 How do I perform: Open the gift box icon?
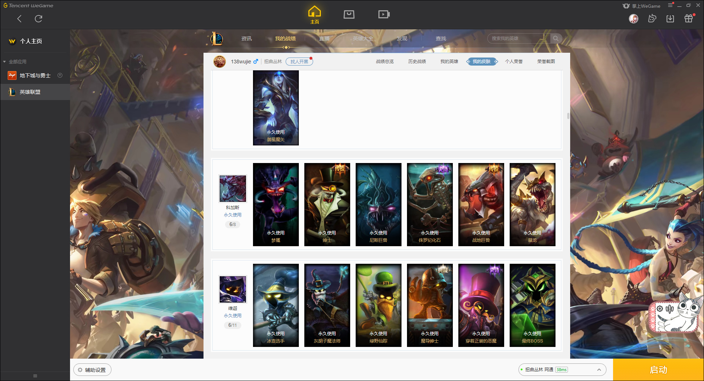click(689, 18)
